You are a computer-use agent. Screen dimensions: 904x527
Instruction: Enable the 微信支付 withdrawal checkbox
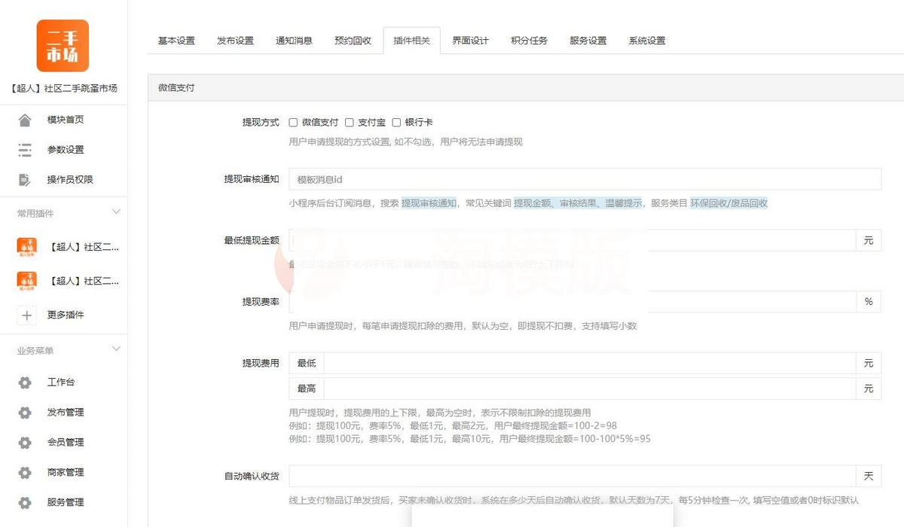pos(293,121)
